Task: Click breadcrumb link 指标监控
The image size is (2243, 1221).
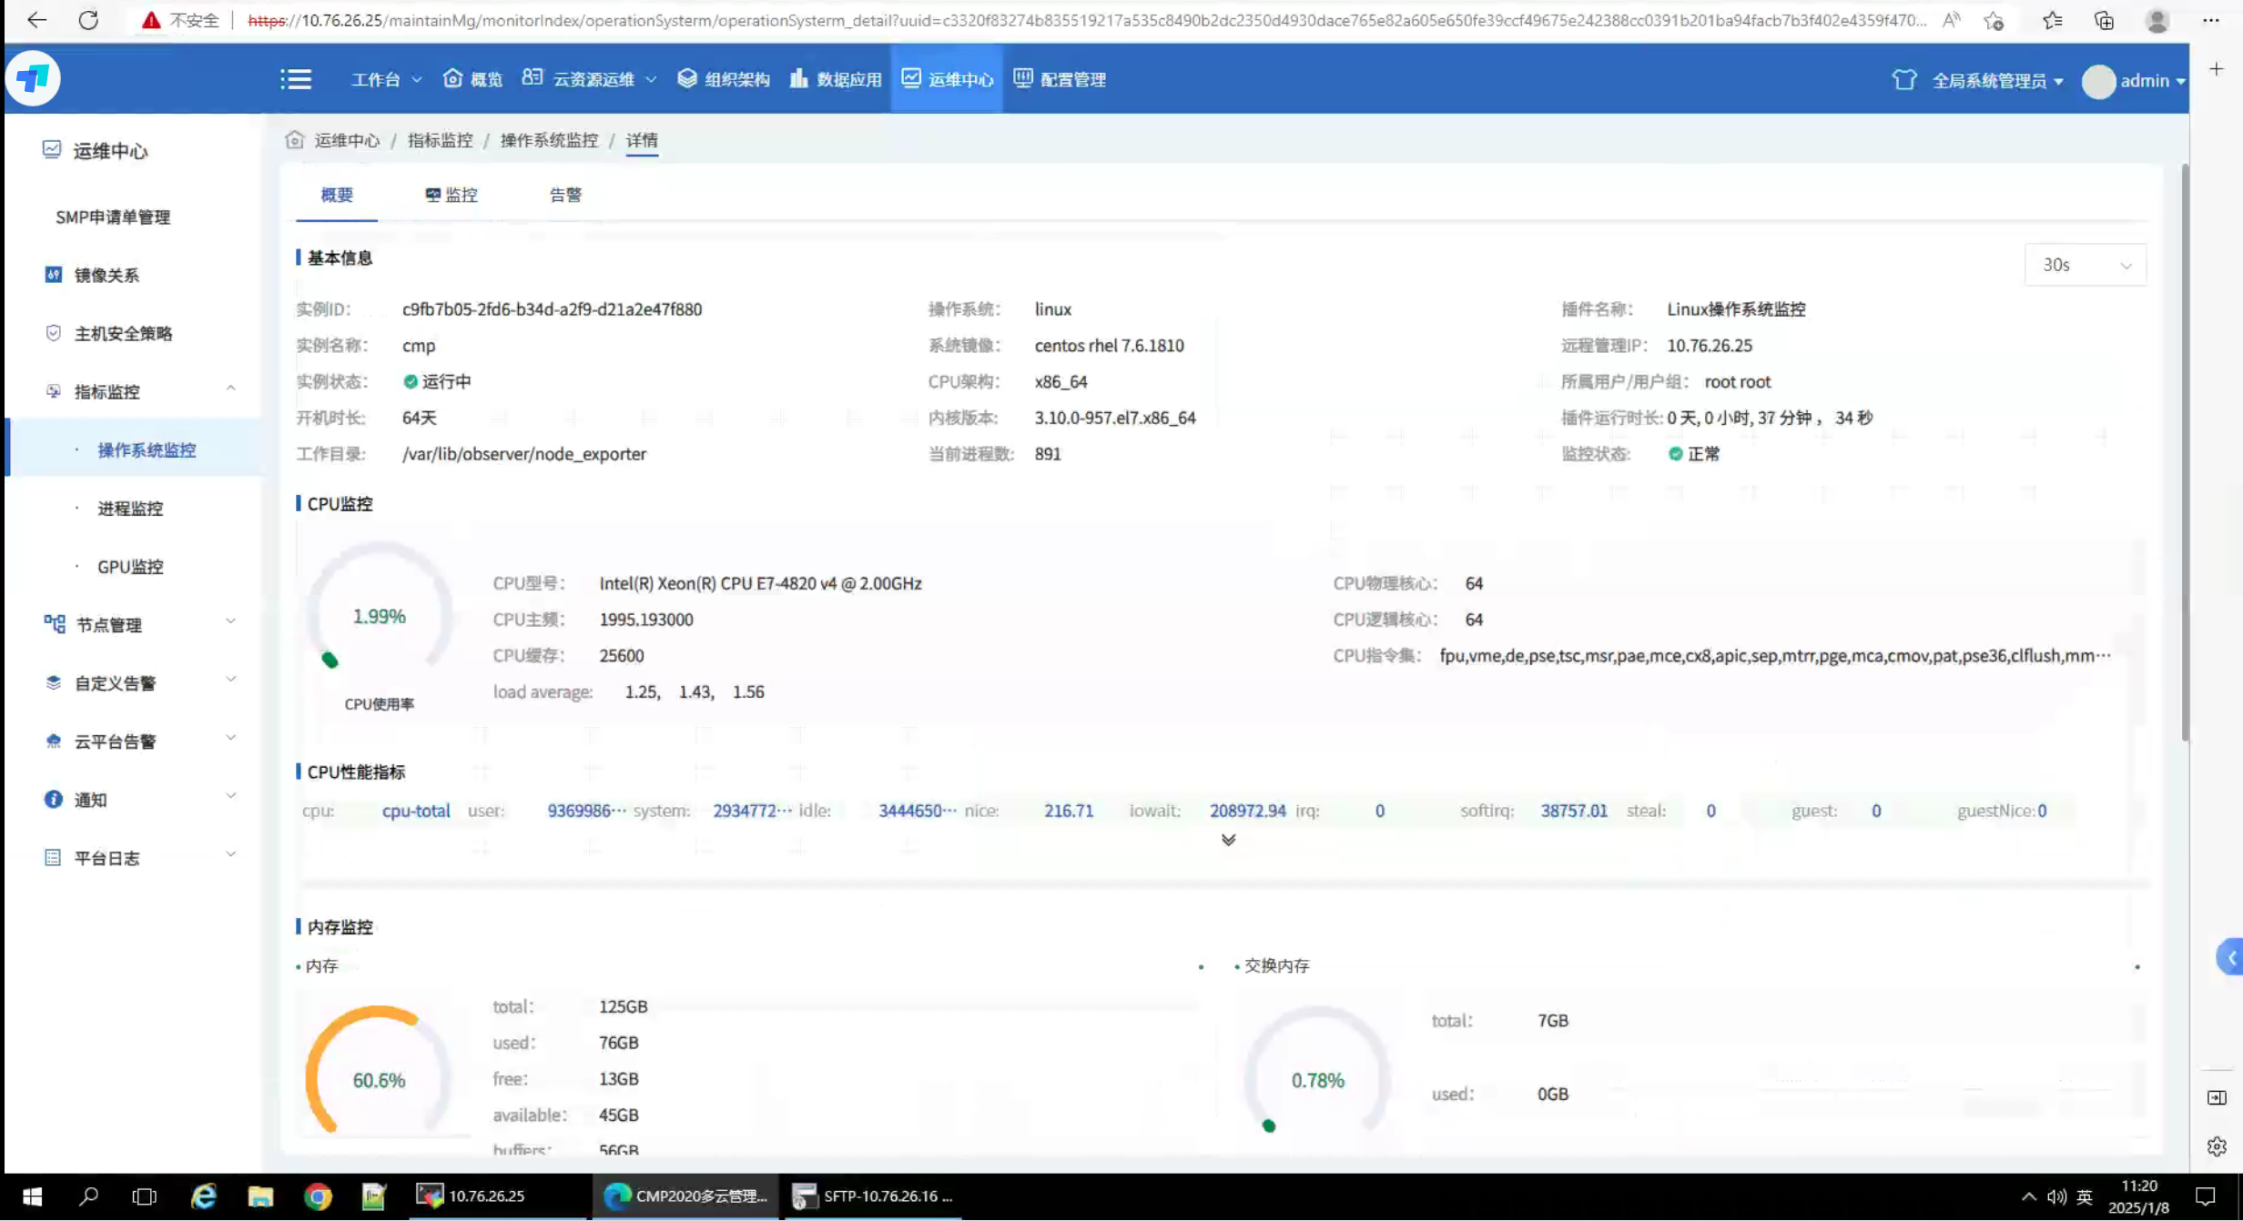Action: point(441,140)
